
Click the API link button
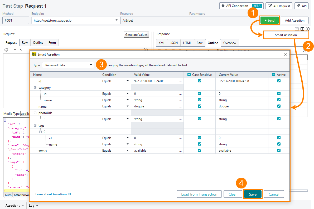(x=302, y=6)
